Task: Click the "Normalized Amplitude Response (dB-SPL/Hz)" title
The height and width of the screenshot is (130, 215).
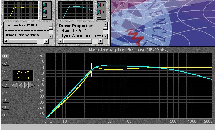Action: pyautogui.click(x=128, y=50)
